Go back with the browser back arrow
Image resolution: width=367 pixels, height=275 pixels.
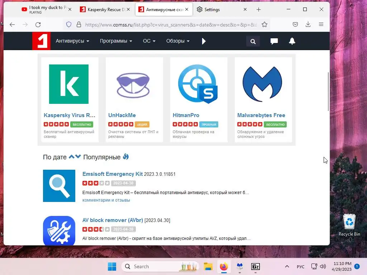tap(12, 25)
